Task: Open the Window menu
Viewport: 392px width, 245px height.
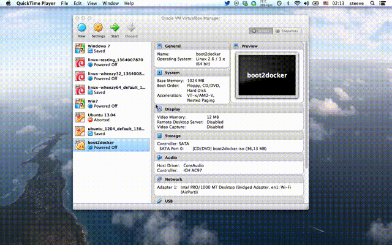Action: click(110, 3)
